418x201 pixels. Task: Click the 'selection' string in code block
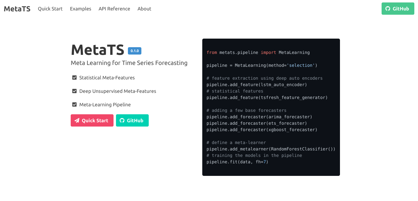(301, 65)
